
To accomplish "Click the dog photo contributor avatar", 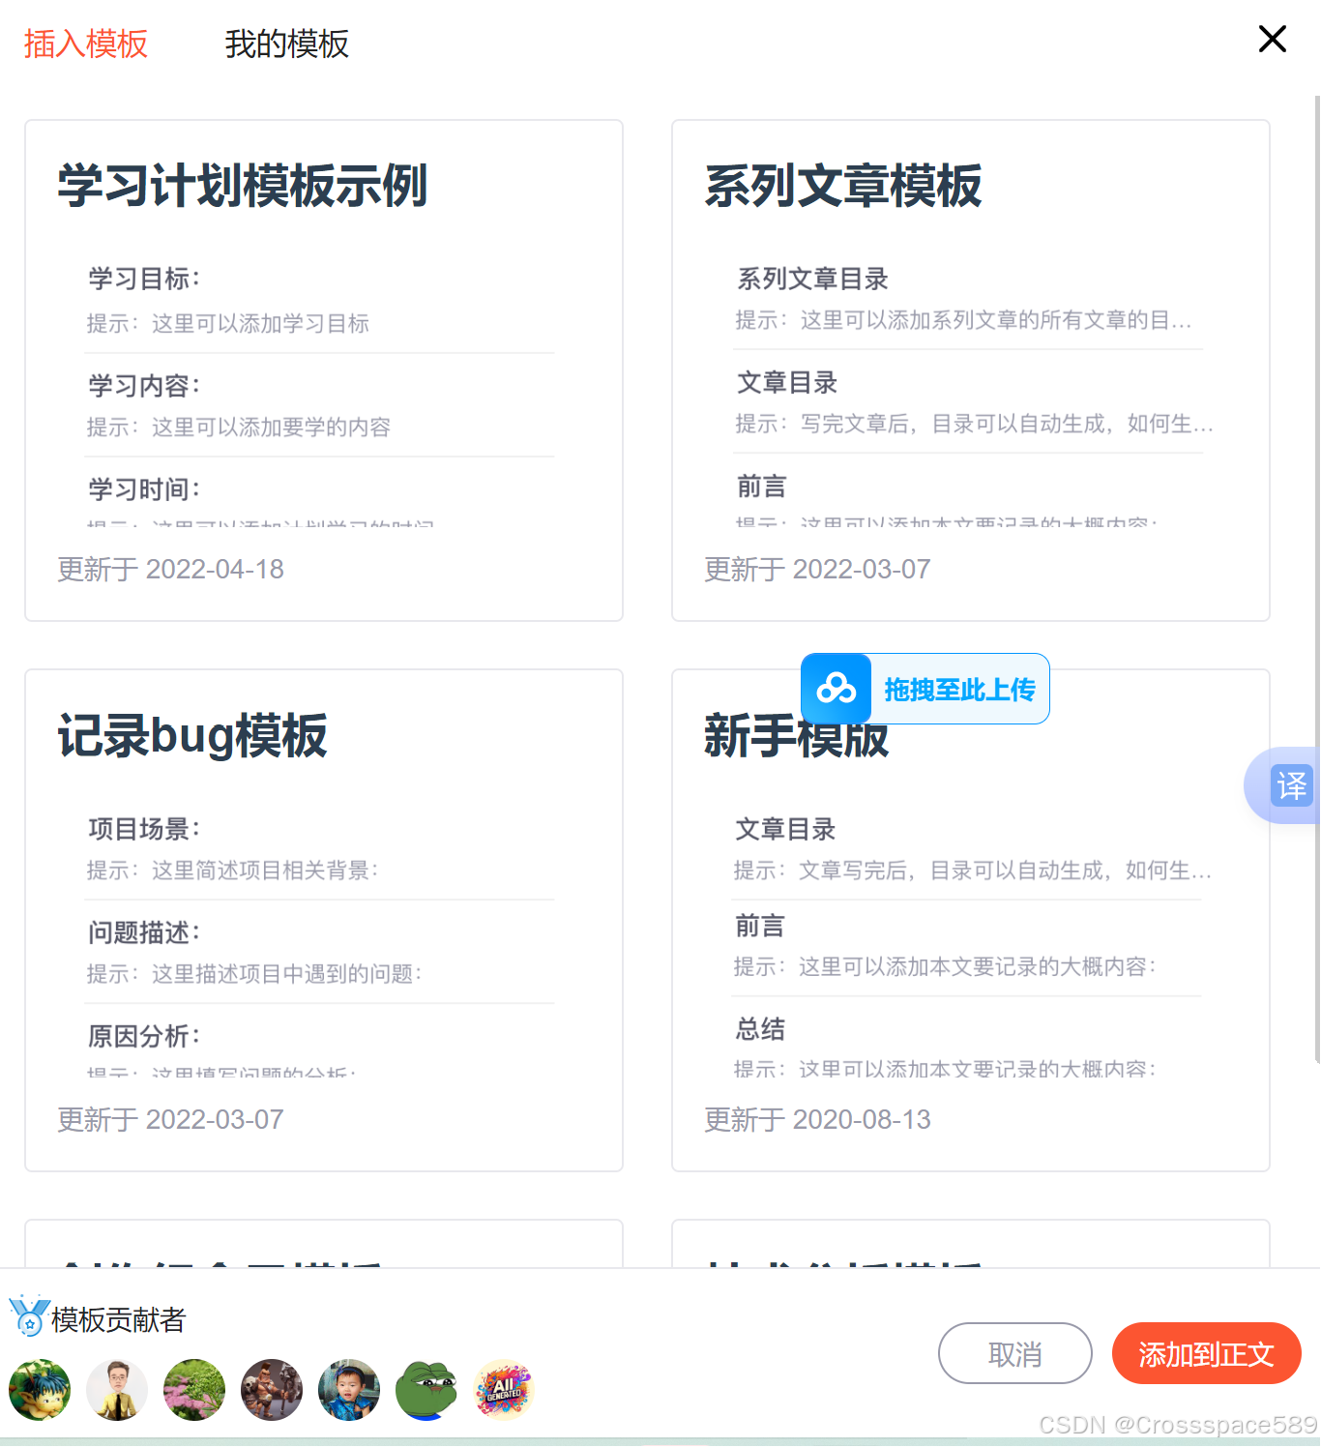I will (x=271, y=1390).
